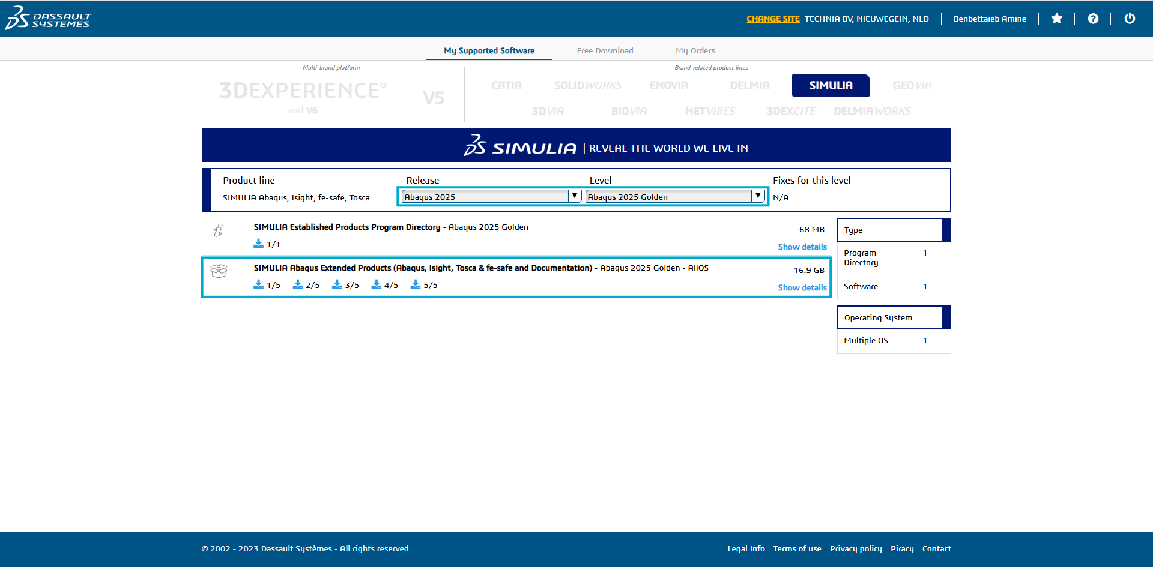This screenshot has width=1153, height=567.
Task: Click the Dassault Systèmes logo
Action: 48,18
